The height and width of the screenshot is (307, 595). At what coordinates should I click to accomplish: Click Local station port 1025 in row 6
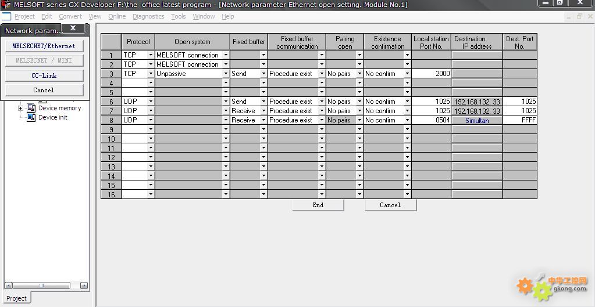[x=432, y=102]
